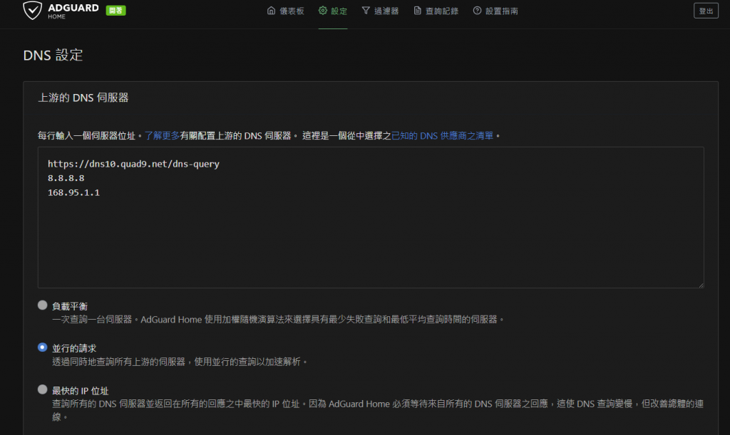This screenshot has height=435, width=730.
Task: Click the description starting 查詢所有的 DNS 伺服器
Action: pos(378,410)
